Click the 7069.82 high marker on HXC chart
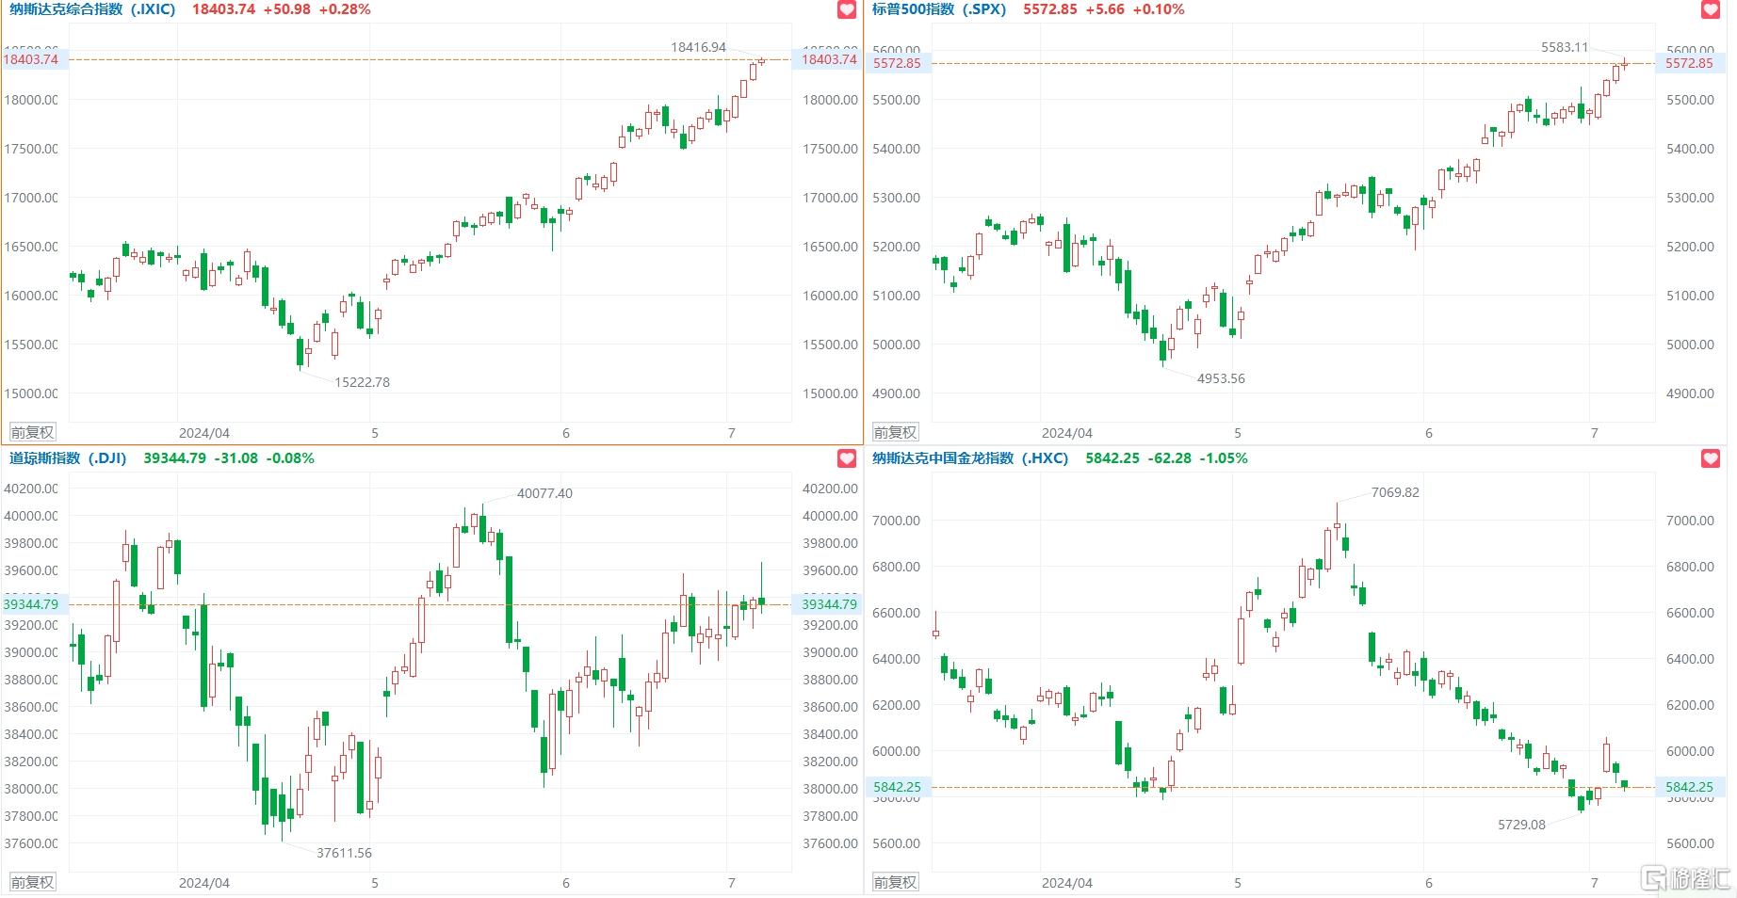1737x898 pixels. [1395, 492]
